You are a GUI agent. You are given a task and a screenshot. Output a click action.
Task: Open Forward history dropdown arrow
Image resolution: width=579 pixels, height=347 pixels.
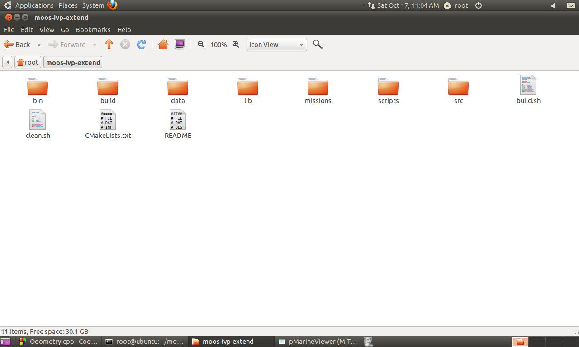(x=95, y=45)
